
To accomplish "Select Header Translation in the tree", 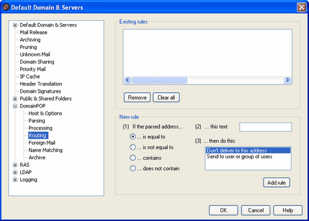I will (x=41, y=84).
